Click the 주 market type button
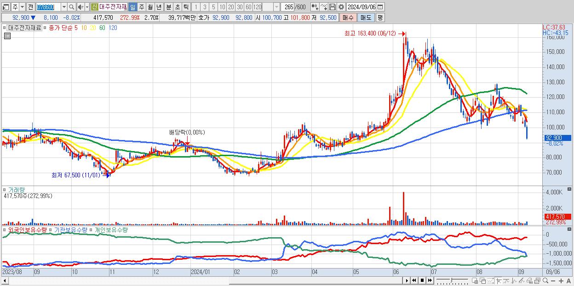This screenshot has height=286, width=574. click(15, 7)
